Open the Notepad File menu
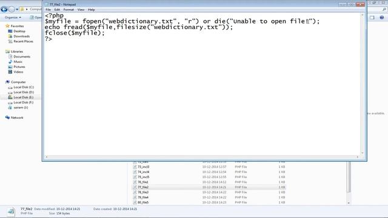Image resolution: width=388 pixels, height=218 pixels. tap(48, 10)
